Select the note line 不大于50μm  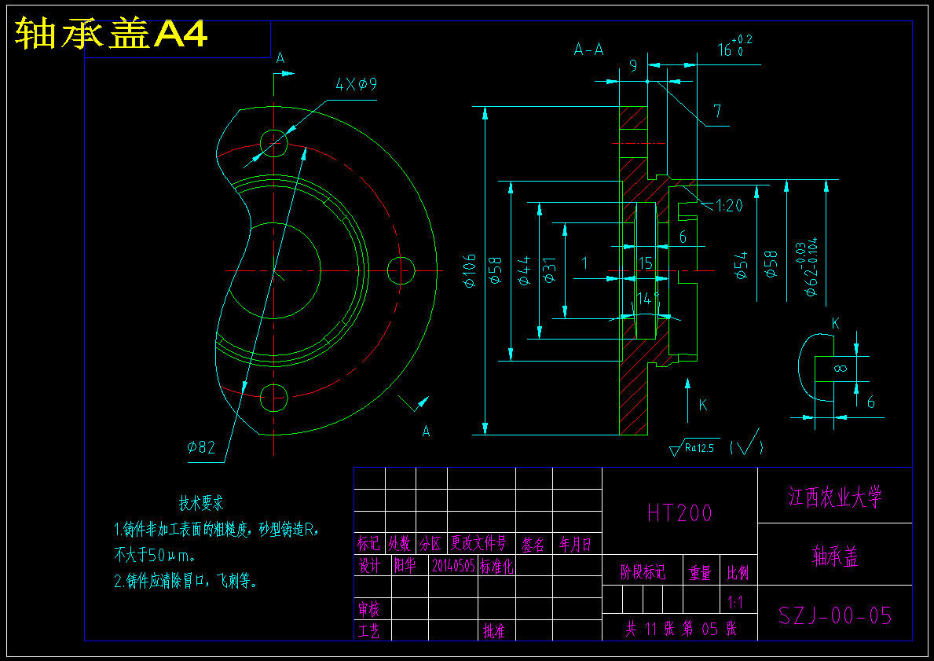point(155,556)
